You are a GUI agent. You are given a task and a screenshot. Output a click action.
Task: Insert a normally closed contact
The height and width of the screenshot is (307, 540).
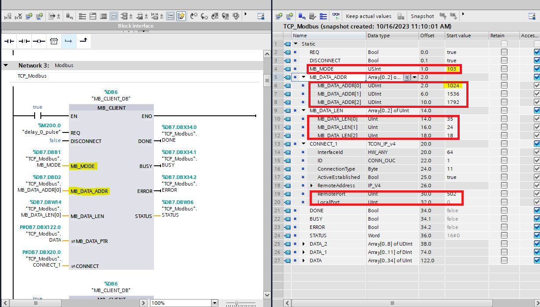tap(24, 41)
